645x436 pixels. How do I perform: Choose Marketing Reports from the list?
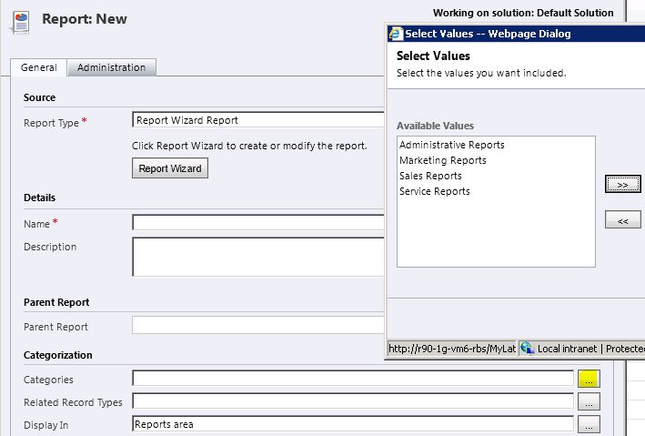[443, 160]
